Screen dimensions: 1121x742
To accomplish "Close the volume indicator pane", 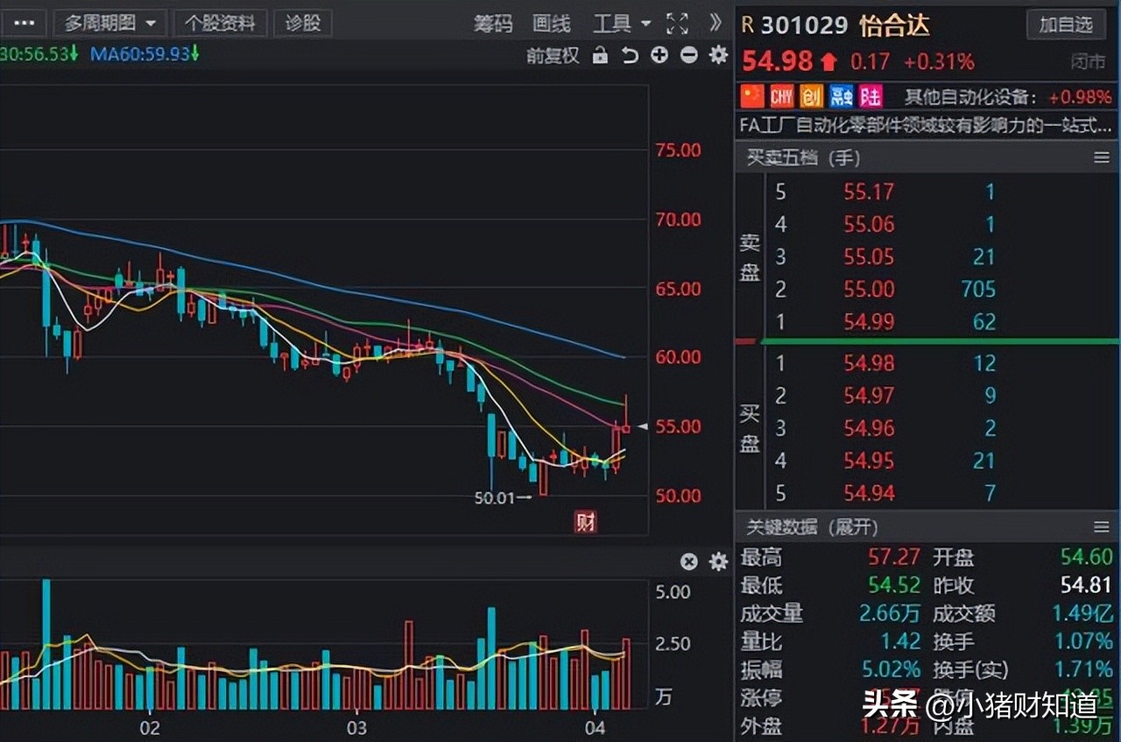I will [x=689, y=562].
